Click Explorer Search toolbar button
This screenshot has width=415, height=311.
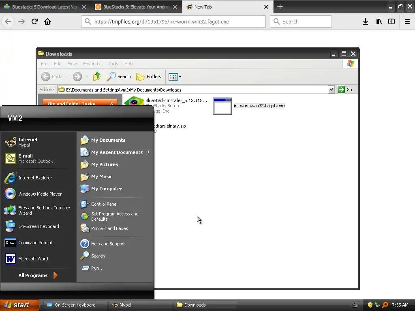point(119,77)
